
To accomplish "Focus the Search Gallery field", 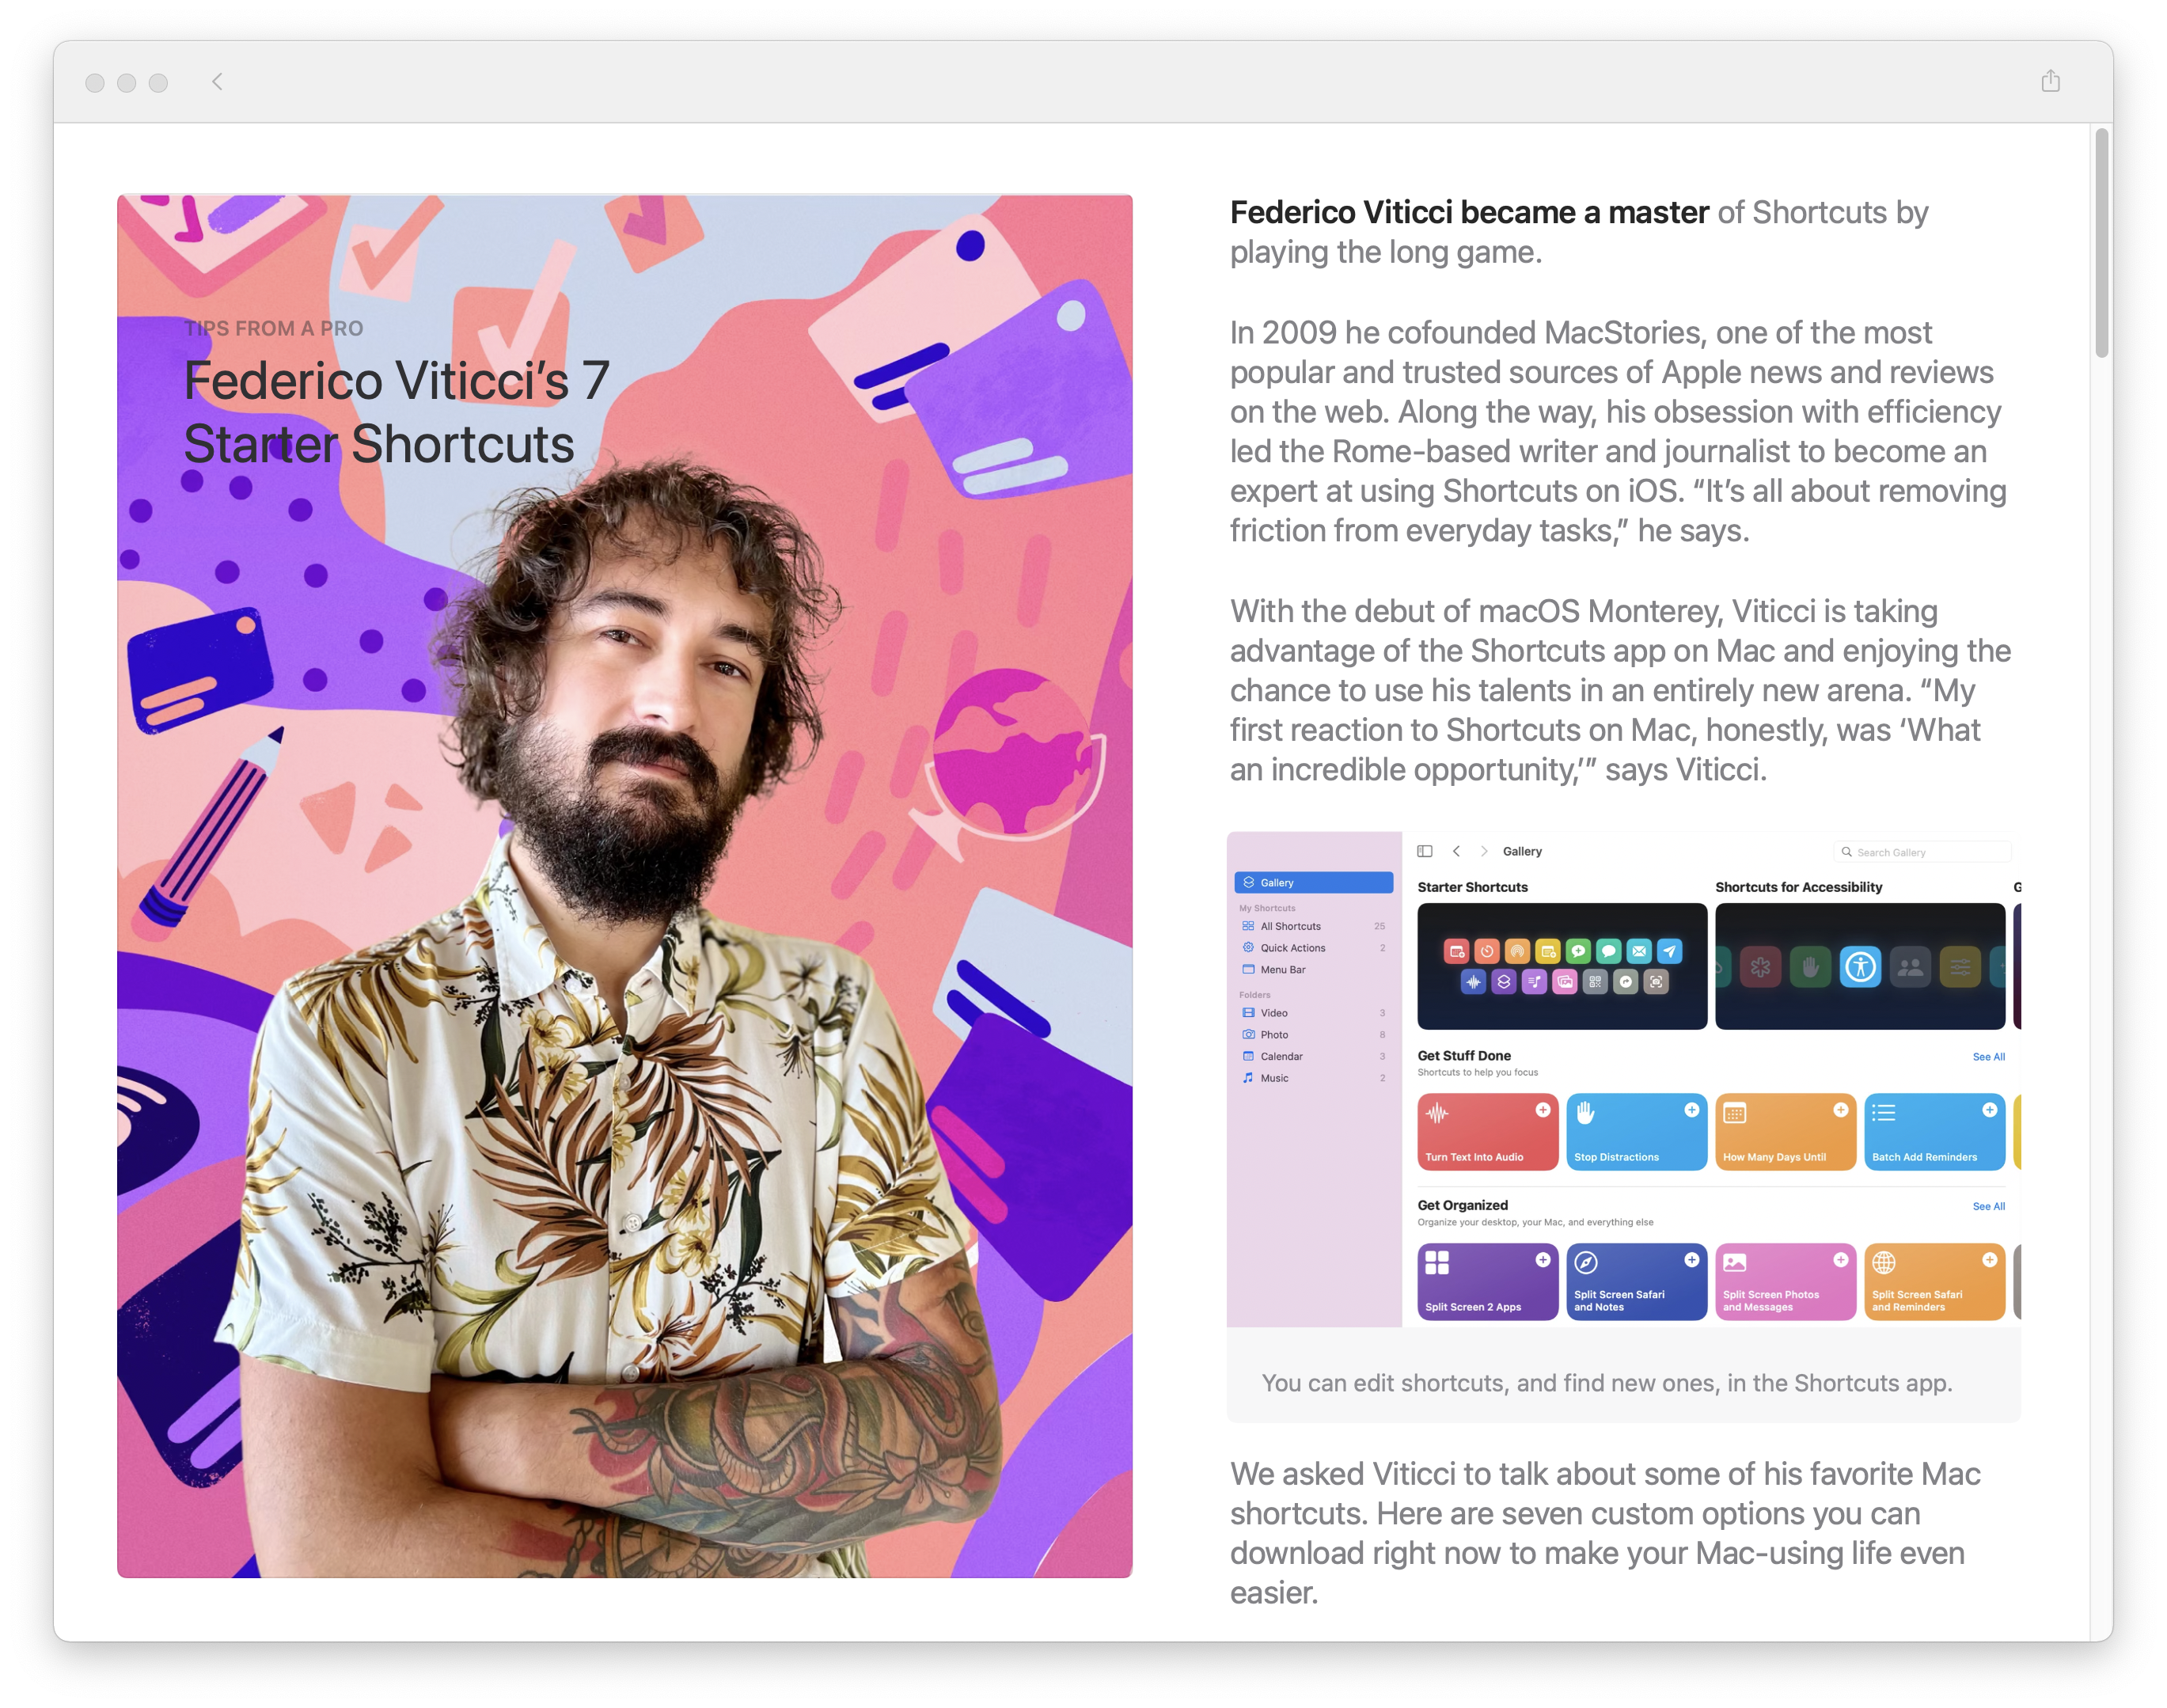I will pyautogui.click(x=1922, y=852).
